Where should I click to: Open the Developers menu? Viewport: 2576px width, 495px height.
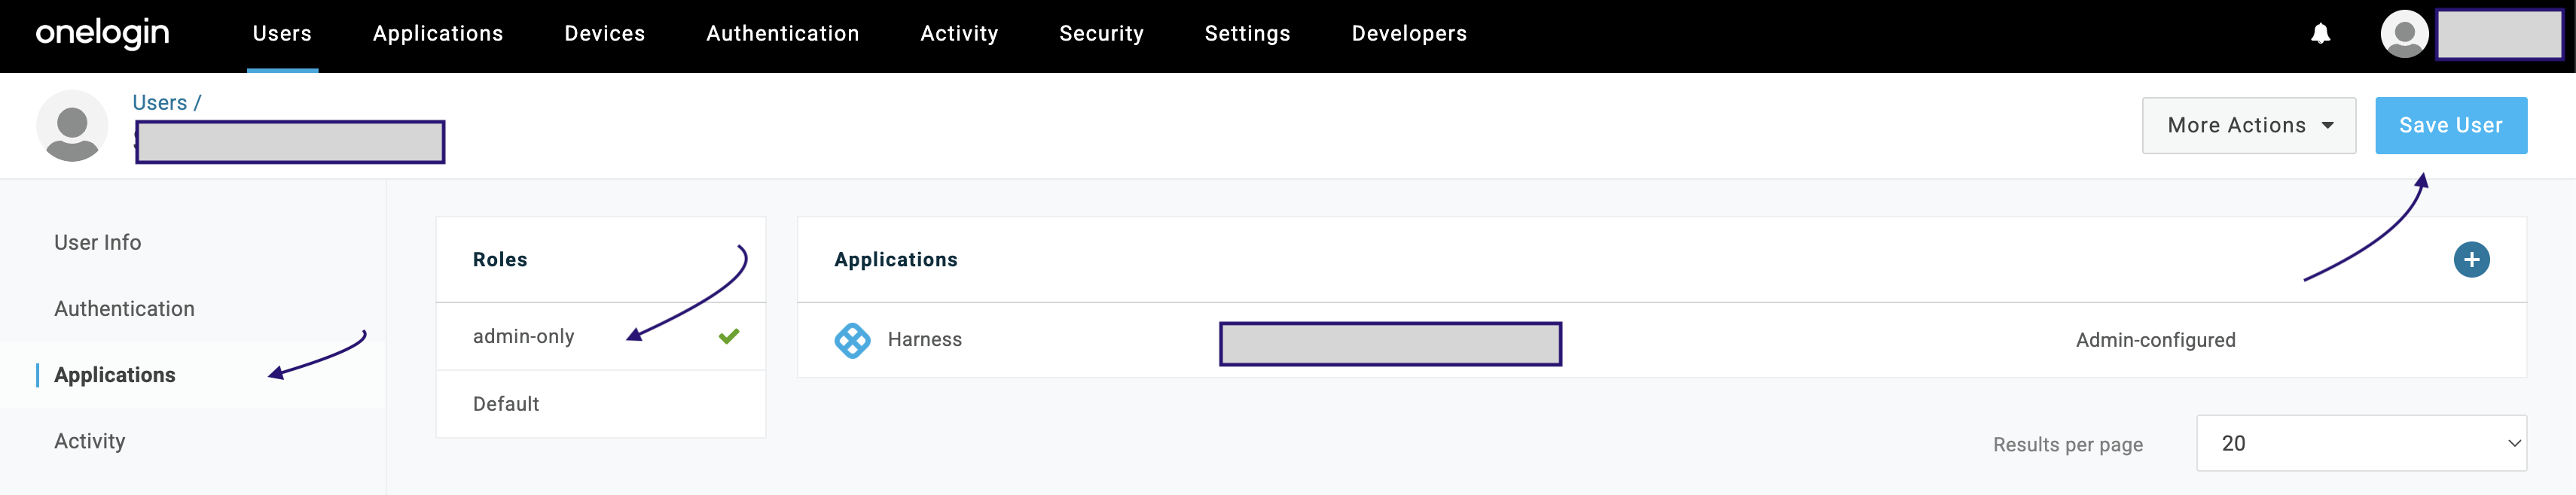click(1408, 34)
